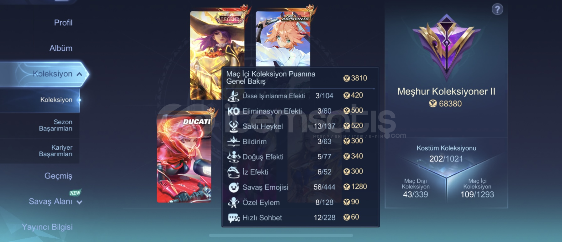
Task: Open the Profil menu item
Action: tap(63, 23)
